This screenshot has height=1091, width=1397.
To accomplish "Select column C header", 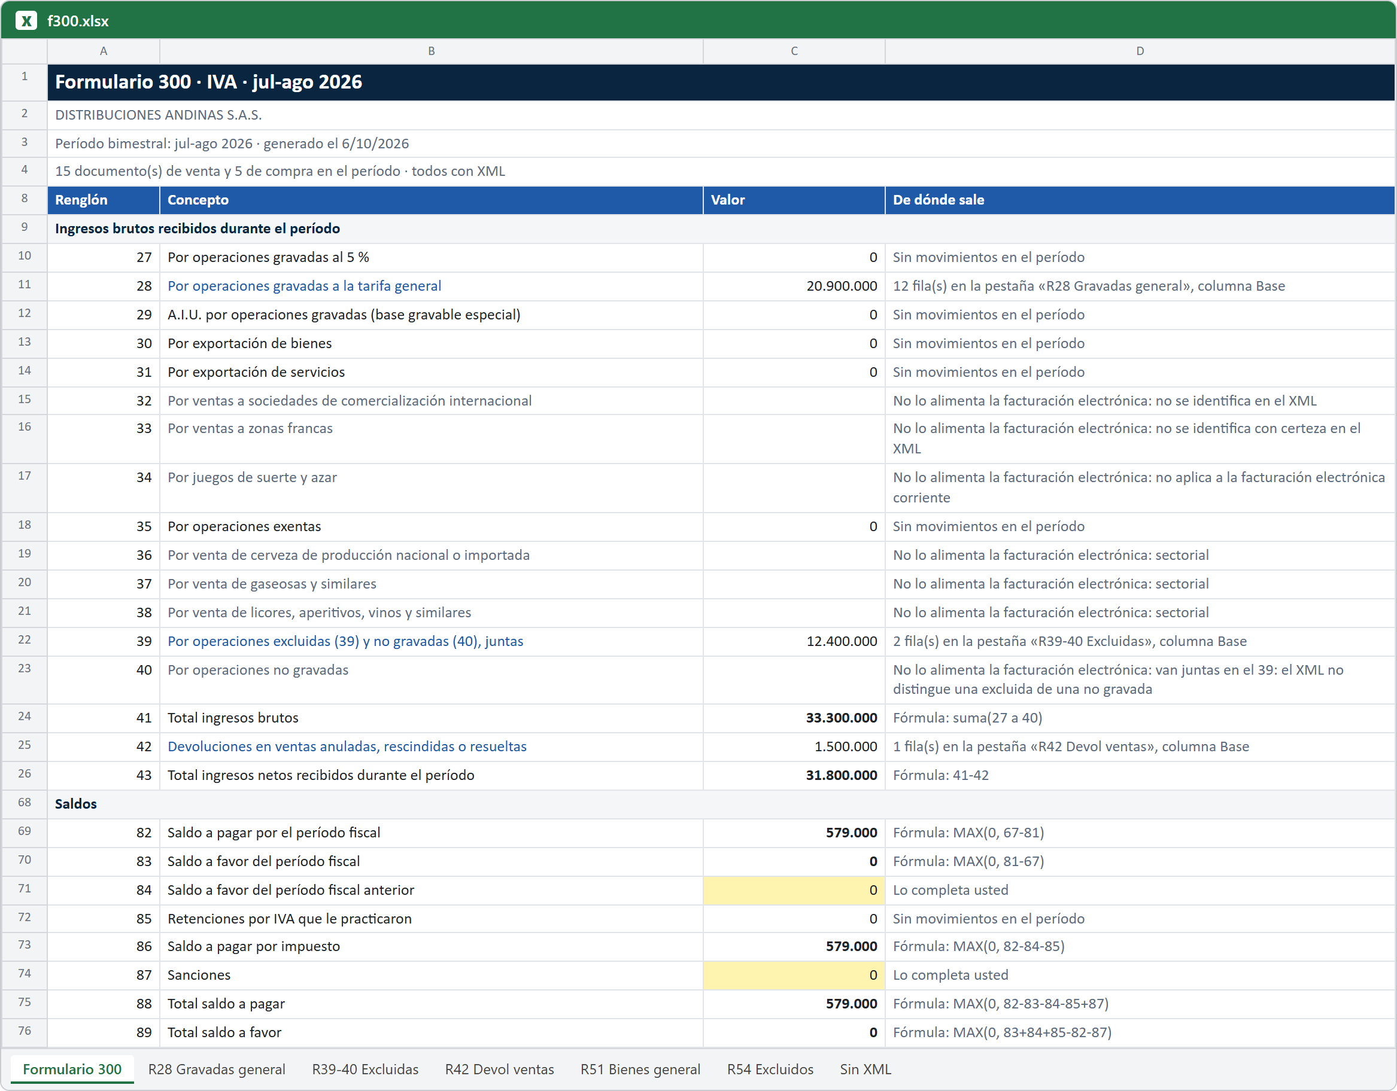I will pyautogui.click(x=794, y=51).
